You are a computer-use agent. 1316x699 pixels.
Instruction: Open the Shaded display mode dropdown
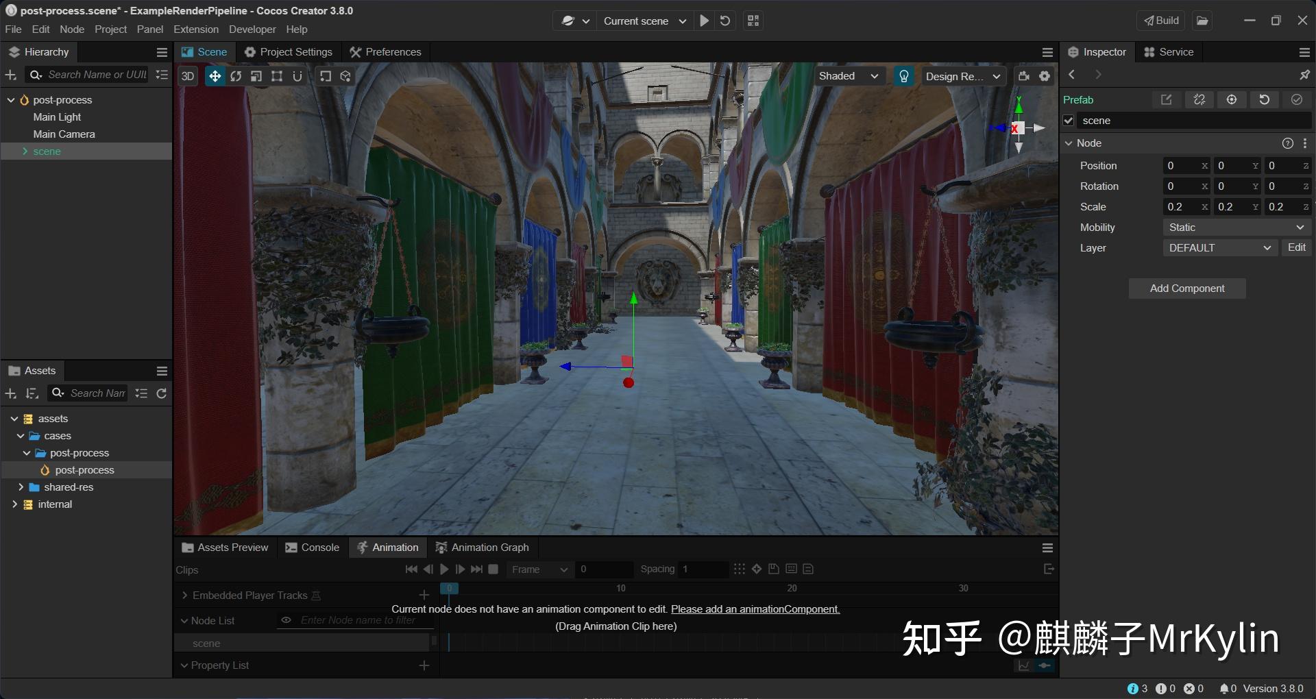coord(849,75)
